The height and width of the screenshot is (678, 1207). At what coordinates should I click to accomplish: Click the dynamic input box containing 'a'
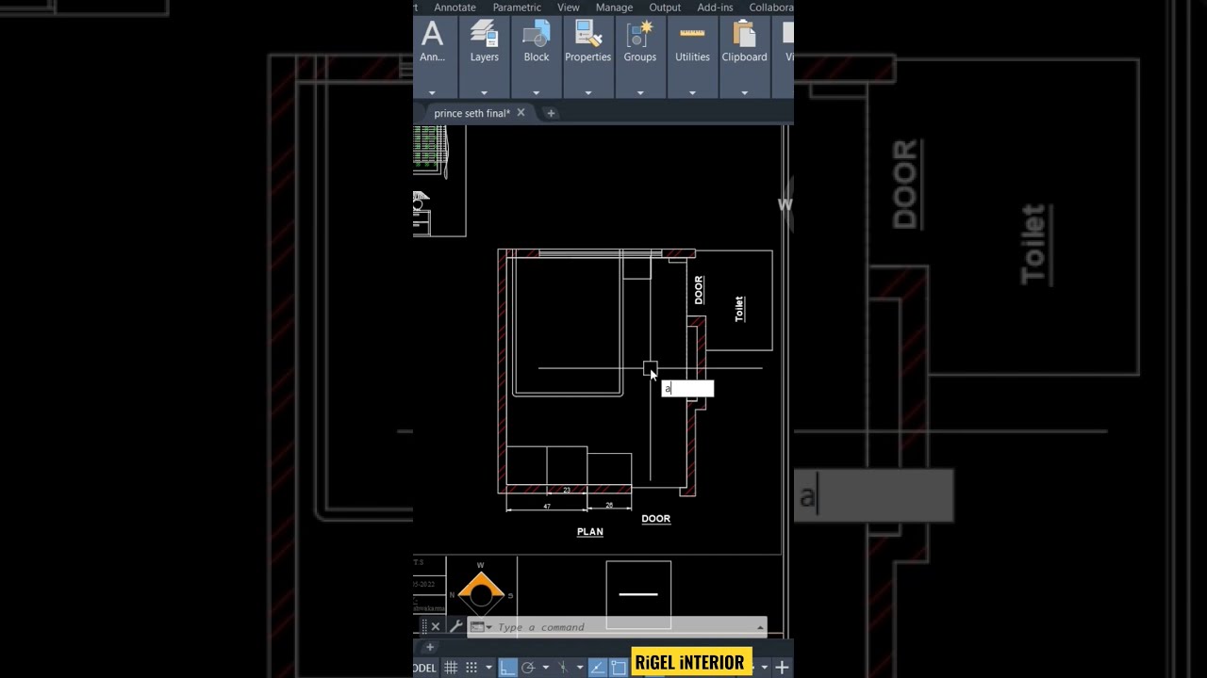click(x=687, y=388)
